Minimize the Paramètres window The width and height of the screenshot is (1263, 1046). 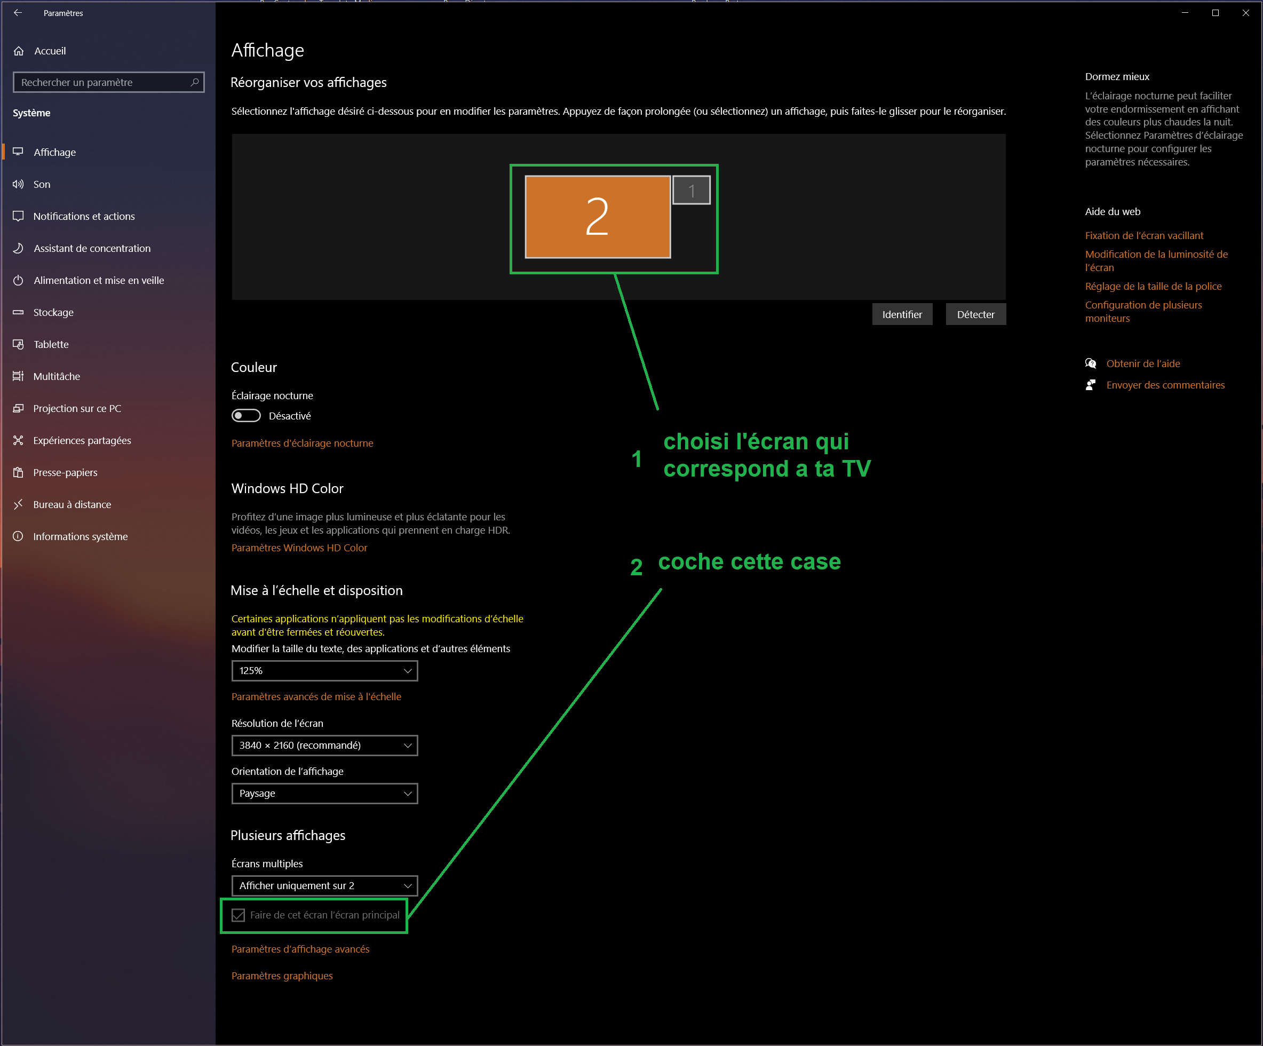(x=1185, y=13)
